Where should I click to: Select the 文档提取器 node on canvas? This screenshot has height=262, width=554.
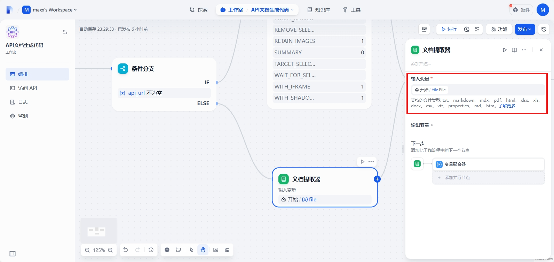tap(325, 187)
